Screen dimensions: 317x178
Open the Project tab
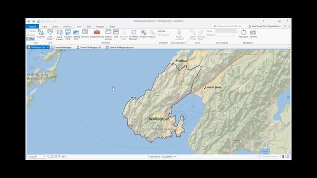(x=32, y=26)
